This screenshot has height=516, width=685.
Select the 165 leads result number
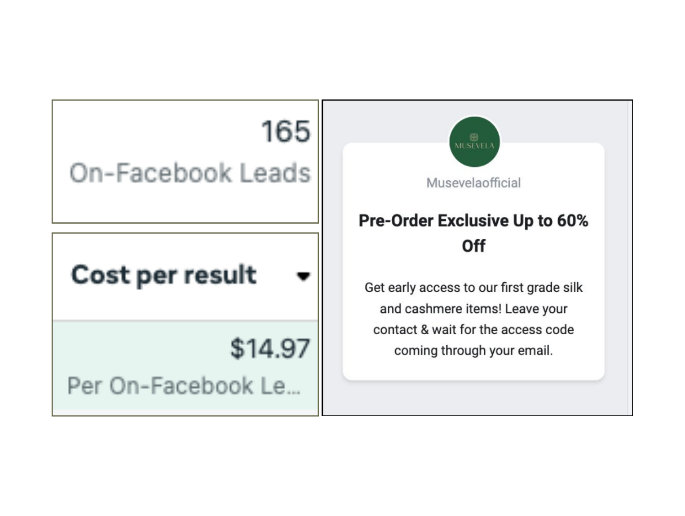285,131
